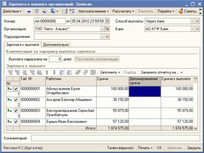This screenshot has height=153, width=204.
Task: Open the Печать dropdown menu
Action: click(145, 148)
